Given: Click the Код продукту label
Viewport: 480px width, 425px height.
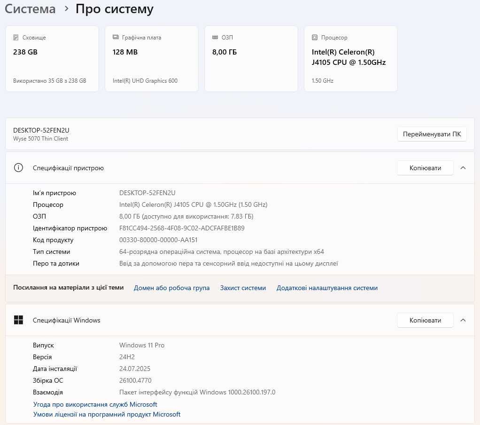Looking at the screenshot, I should click(x=53, y=240).
